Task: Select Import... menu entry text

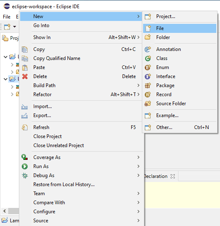Action: (x=42, y=106)
